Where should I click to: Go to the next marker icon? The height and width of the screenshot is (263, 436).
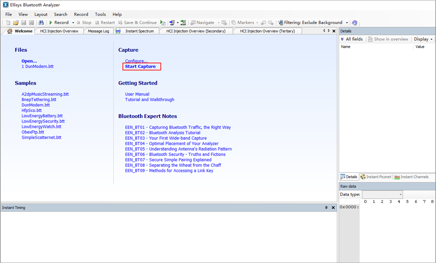[271, 23]
